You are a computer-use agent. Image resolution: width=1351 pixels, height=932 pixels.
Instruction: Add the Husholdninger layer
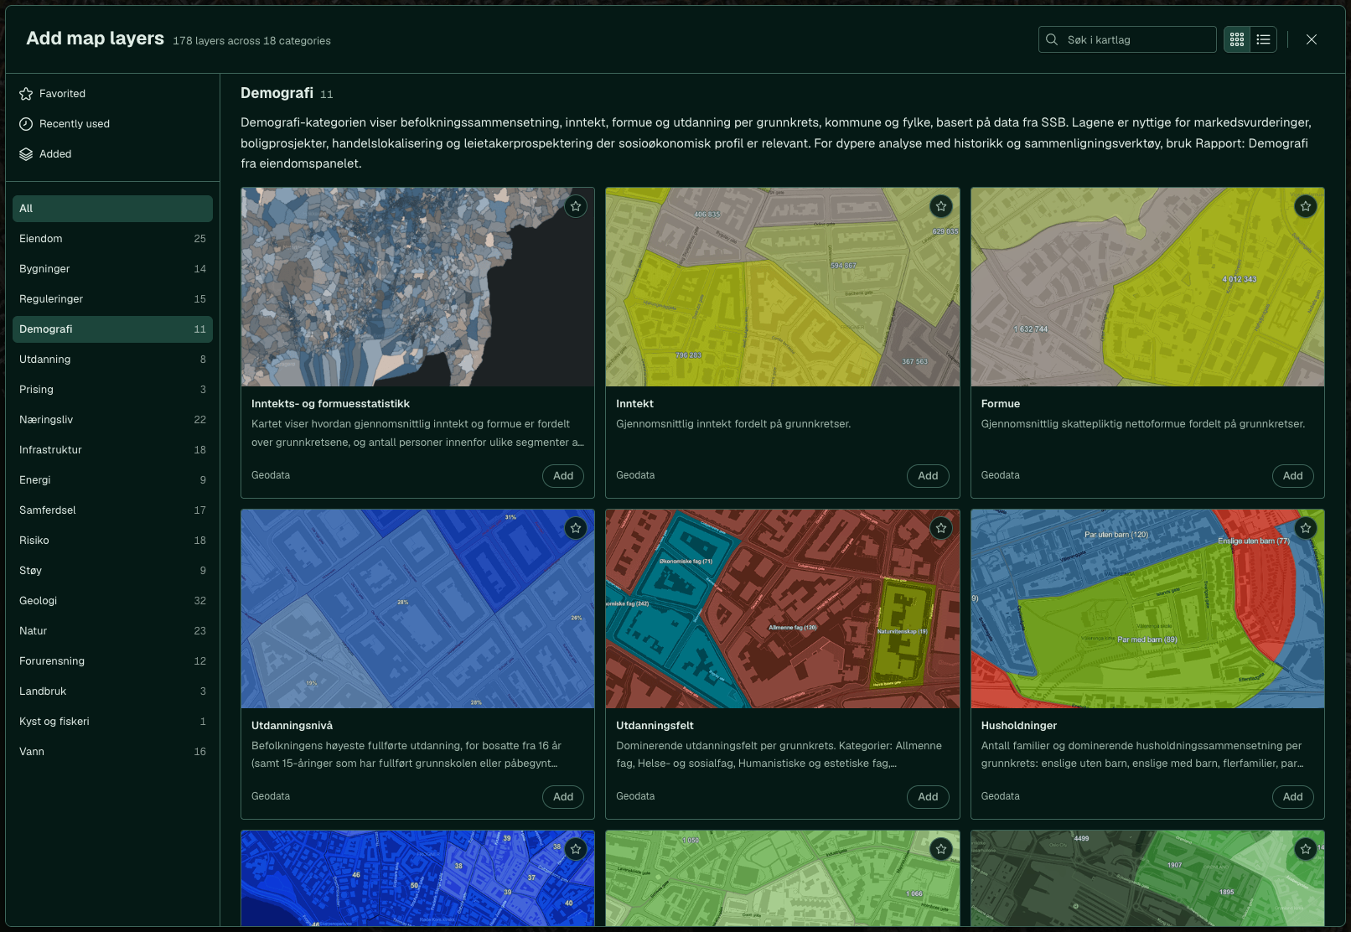1293,797
